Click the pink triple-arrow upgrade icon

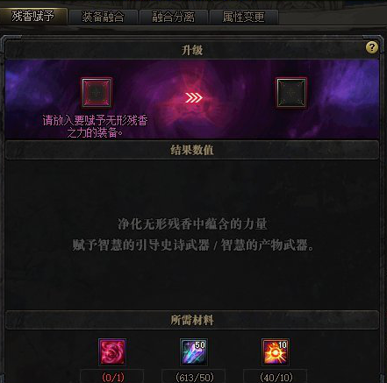tap(194, 98)
